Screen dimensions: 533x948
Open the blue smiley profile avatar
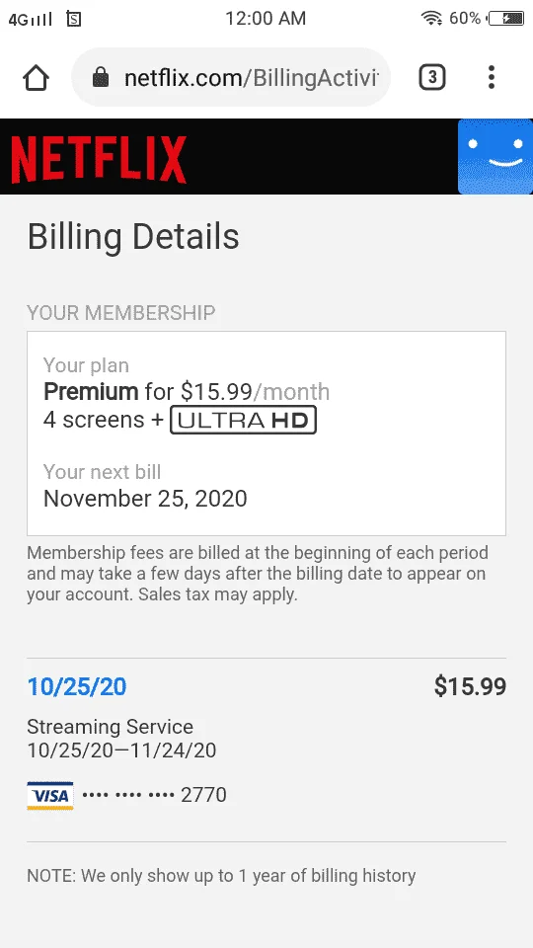495,157
